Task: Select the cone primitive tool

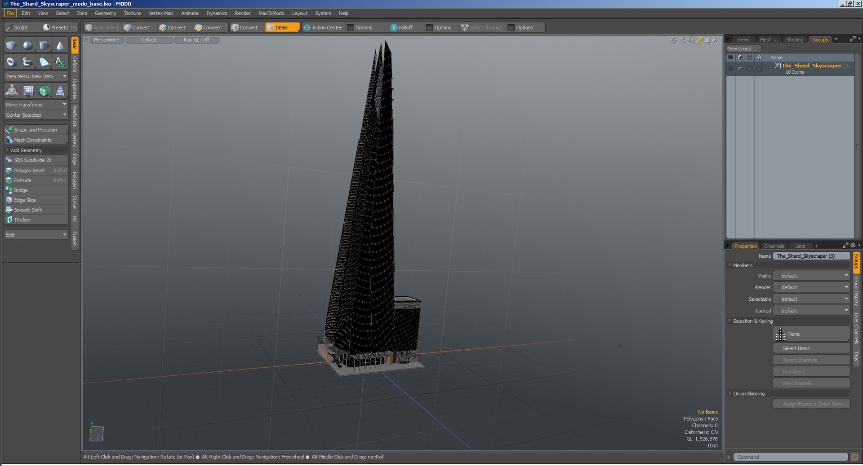Action: coord(60,45)
